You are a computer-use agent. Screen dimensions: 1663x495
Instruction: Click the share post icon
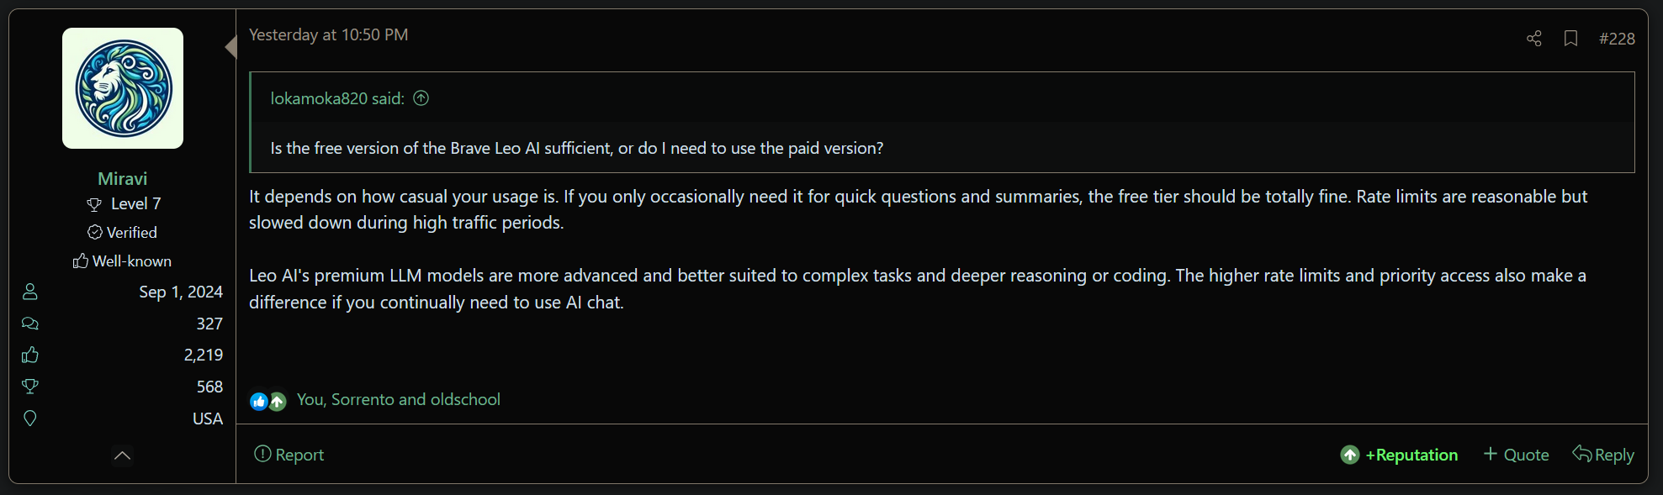coord(1533,39)
